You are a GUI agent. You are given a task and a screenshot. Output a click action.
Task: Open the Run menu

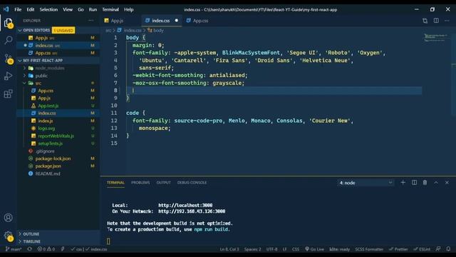pyautogui.click(x=93, y=9)
